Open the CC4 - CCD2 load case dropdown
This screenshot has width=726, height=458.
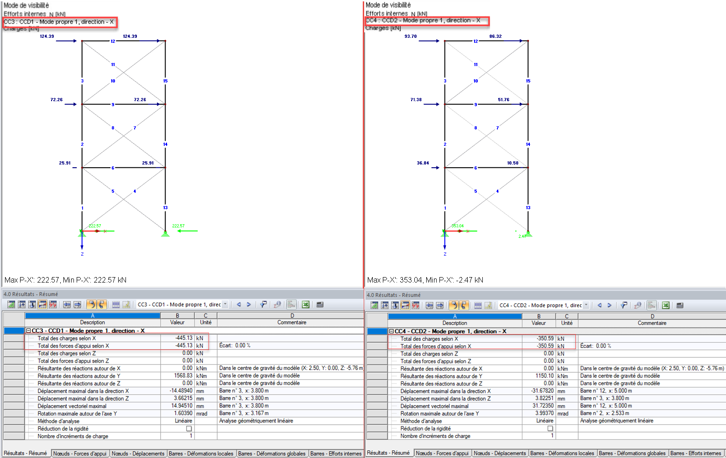pyautogui.click(x=586, y=305)
